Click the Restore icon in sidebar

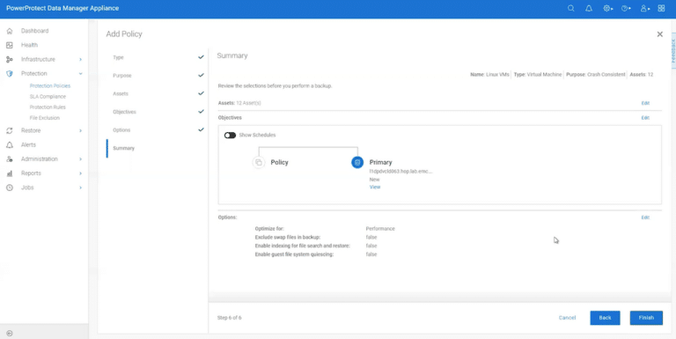point(10,130)
